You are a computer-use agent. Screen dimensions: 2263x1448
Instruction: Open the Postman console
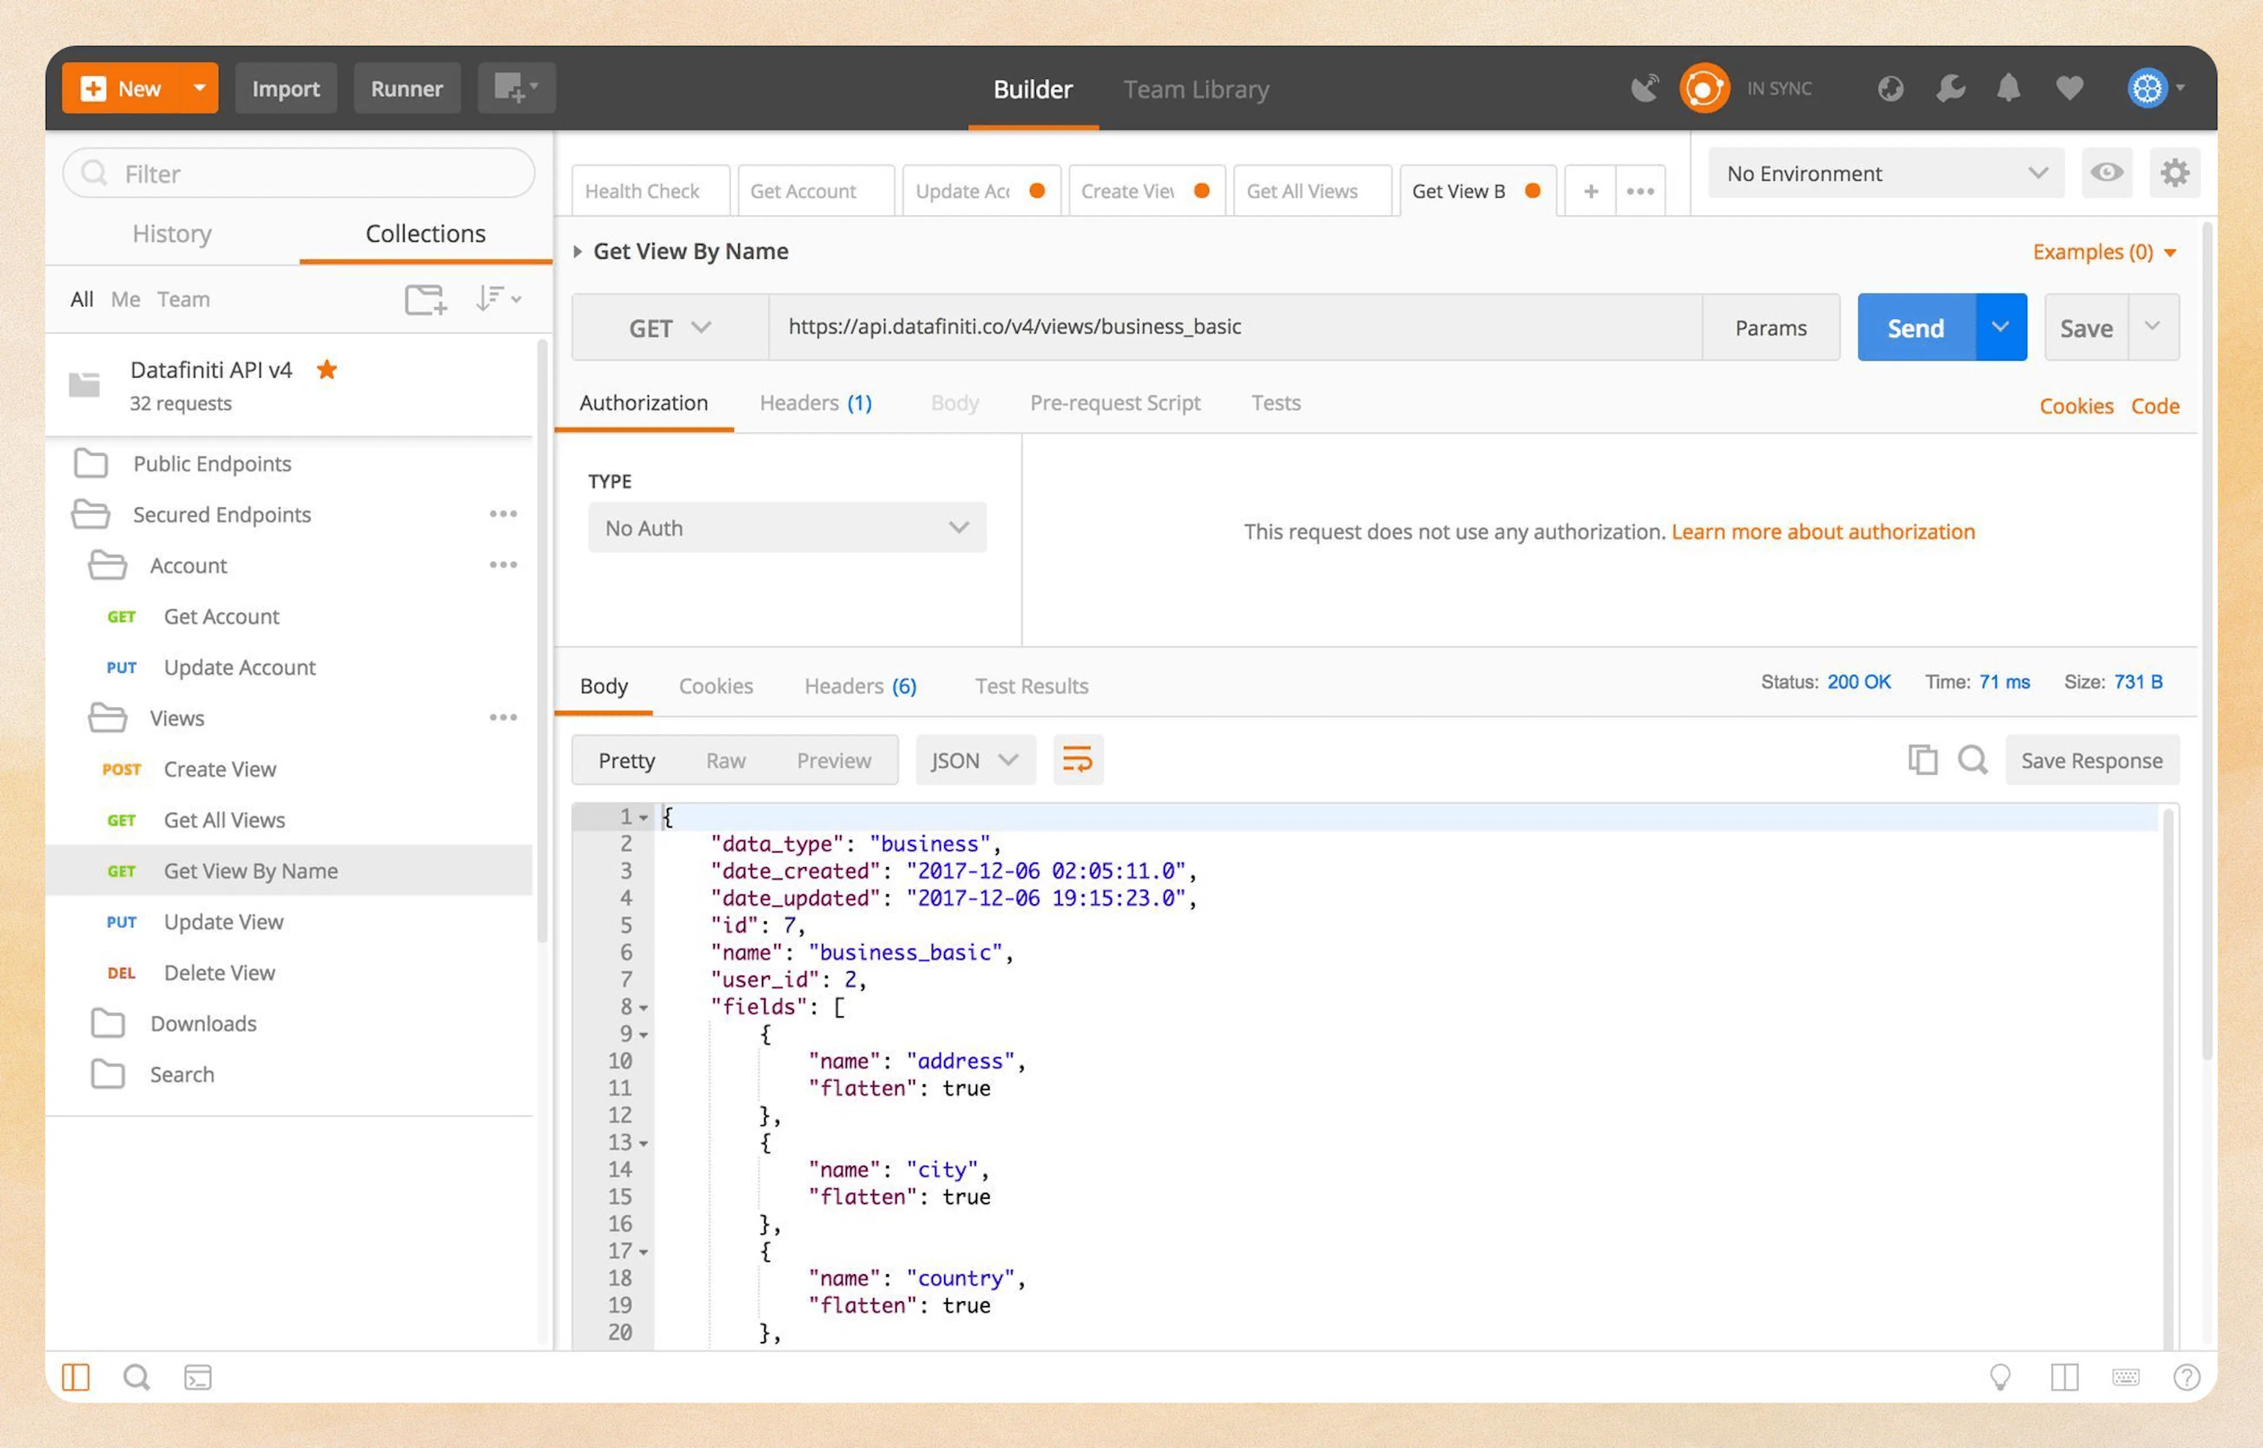[197, 1377]
